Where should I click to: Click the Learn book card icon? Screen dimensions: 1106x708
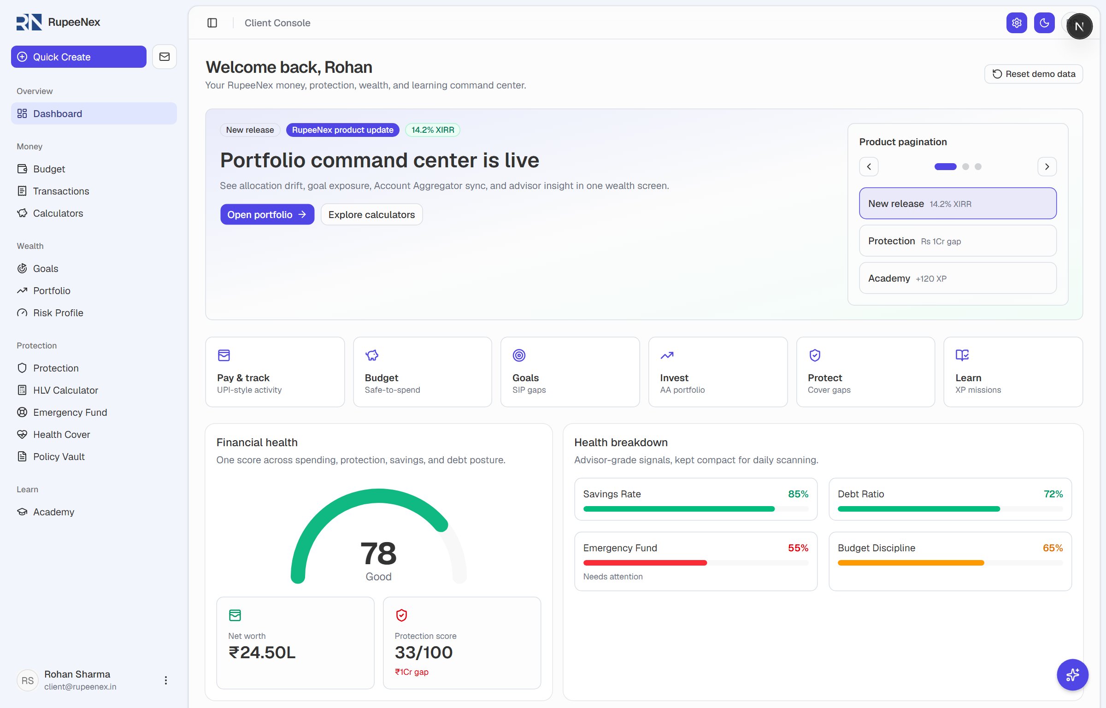click(x=962, y=355)
